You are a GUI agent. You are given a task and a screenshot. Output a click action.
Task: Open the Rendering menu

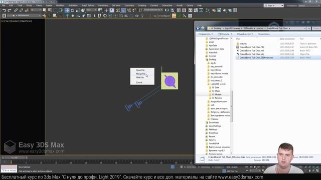click(103, 5)
